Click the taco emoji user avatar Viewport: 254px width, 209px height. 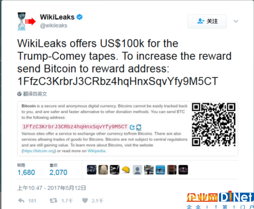126,170
